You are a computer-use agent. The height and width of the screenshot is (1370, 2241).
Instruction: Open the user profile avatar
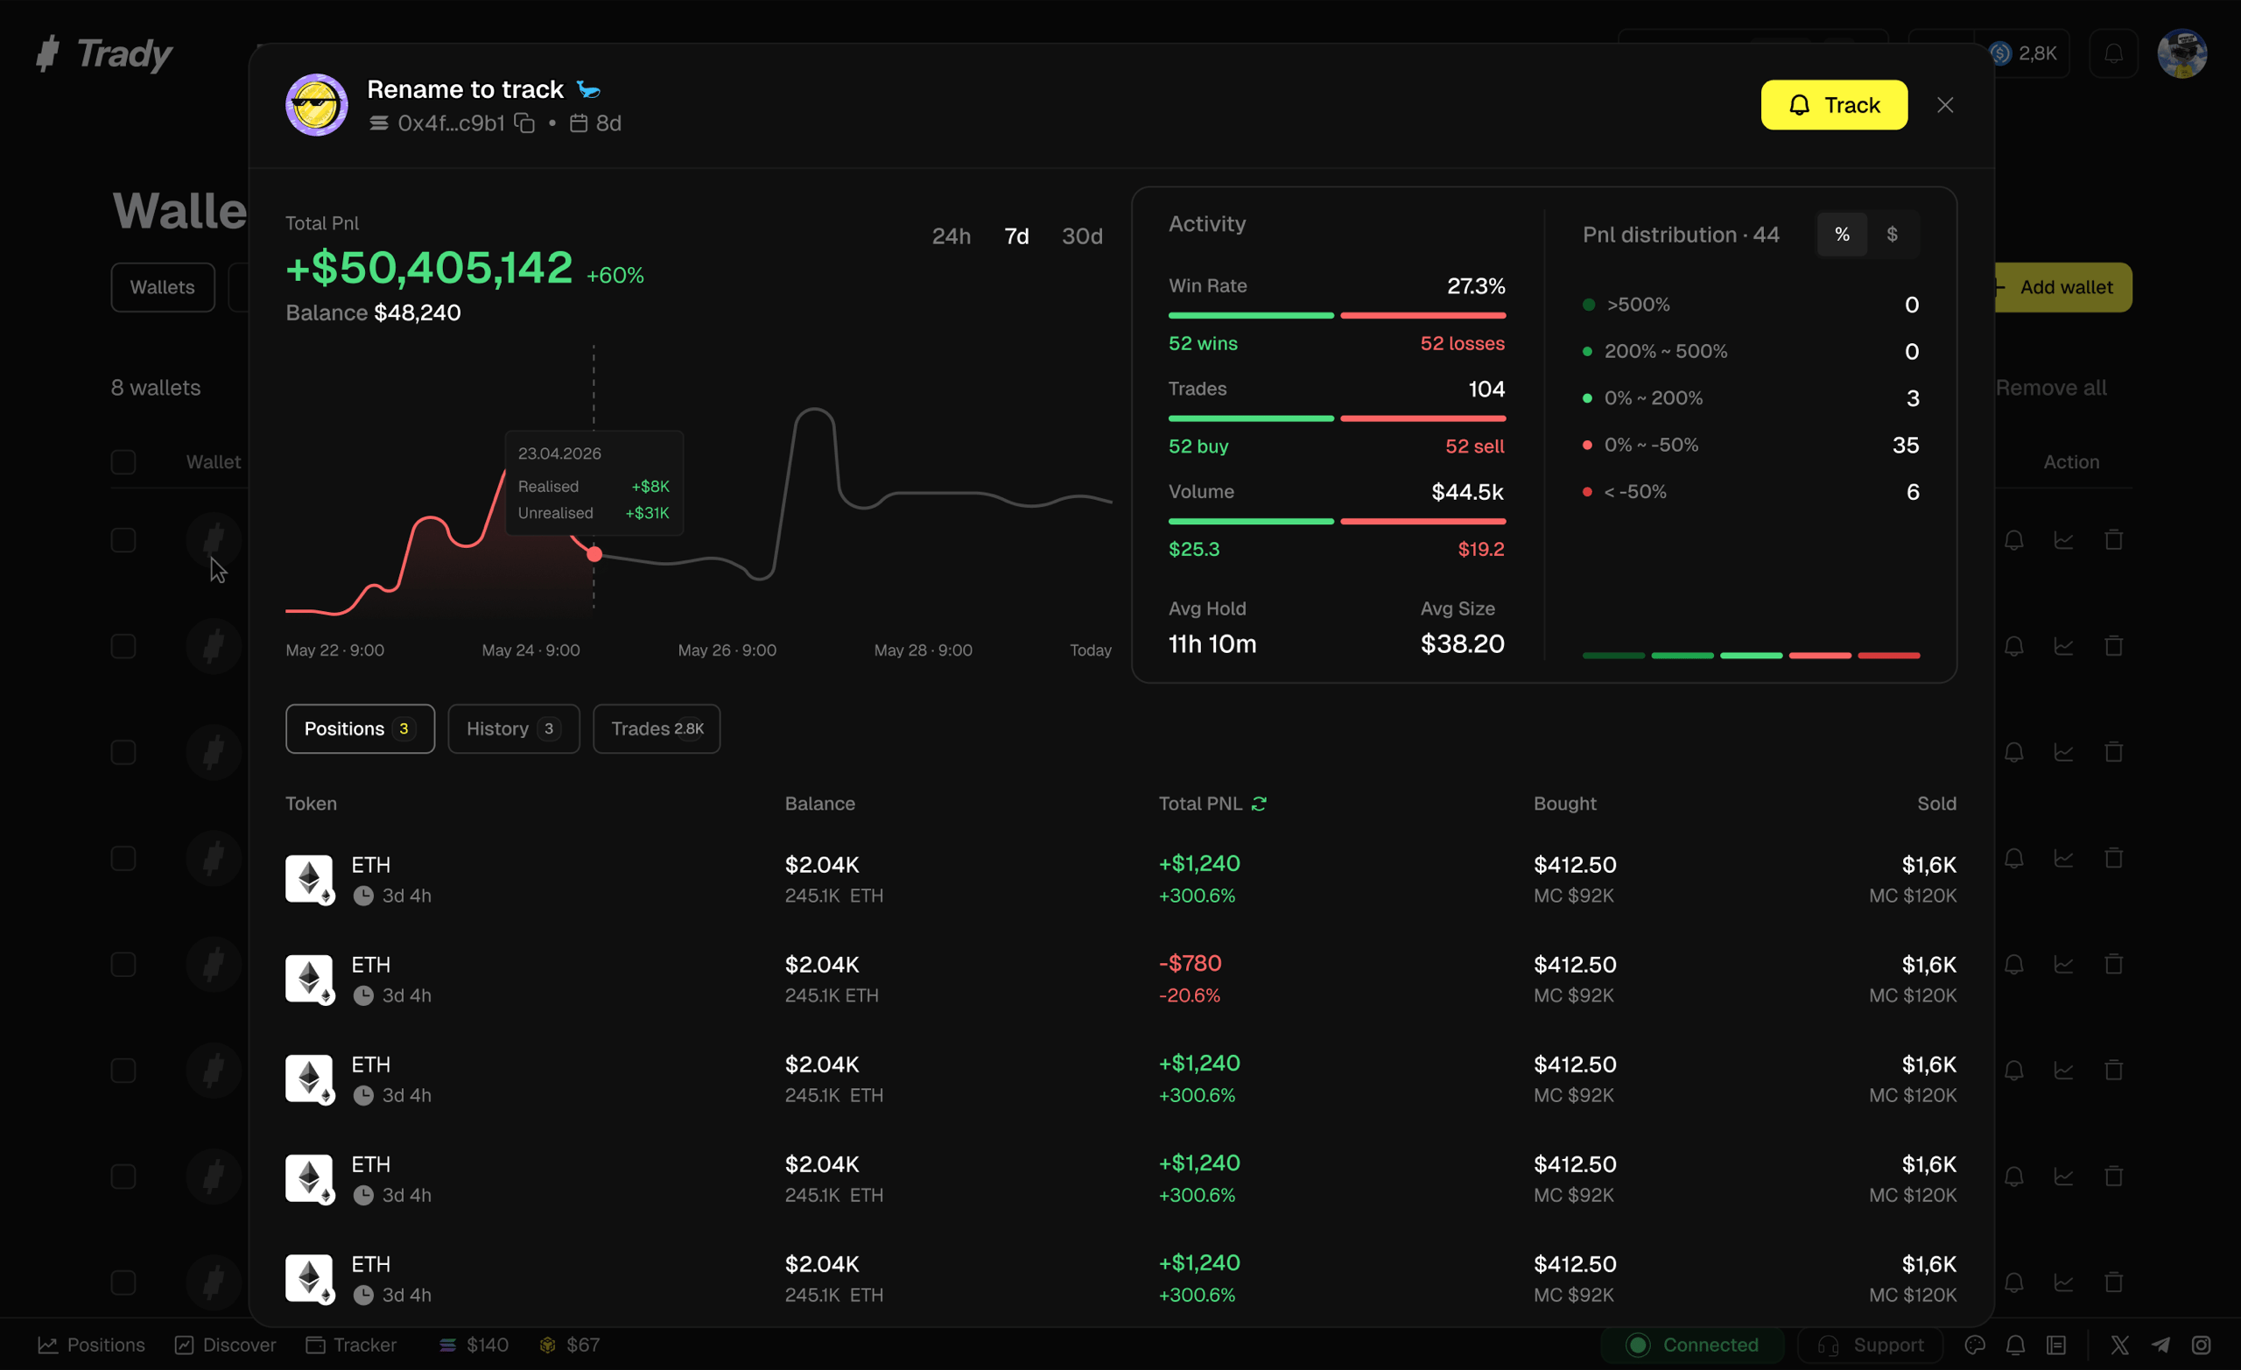[2181, 53]
